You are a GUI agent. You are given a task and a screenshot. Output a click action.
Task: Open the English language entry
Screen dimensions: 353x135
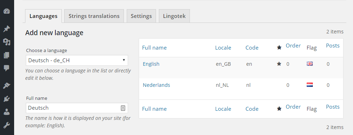coord(151,64)
